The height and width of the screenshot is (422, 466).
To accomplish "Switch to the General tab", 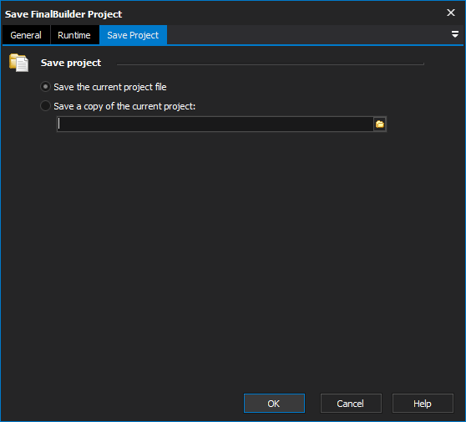I will pos(26,35).
